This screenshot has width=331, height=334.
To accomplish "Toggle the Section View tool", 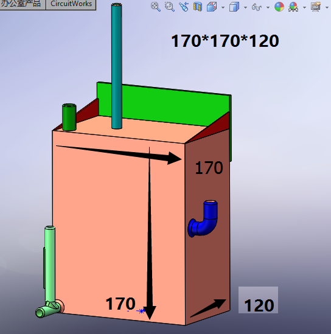I will (x=198, y=7).
